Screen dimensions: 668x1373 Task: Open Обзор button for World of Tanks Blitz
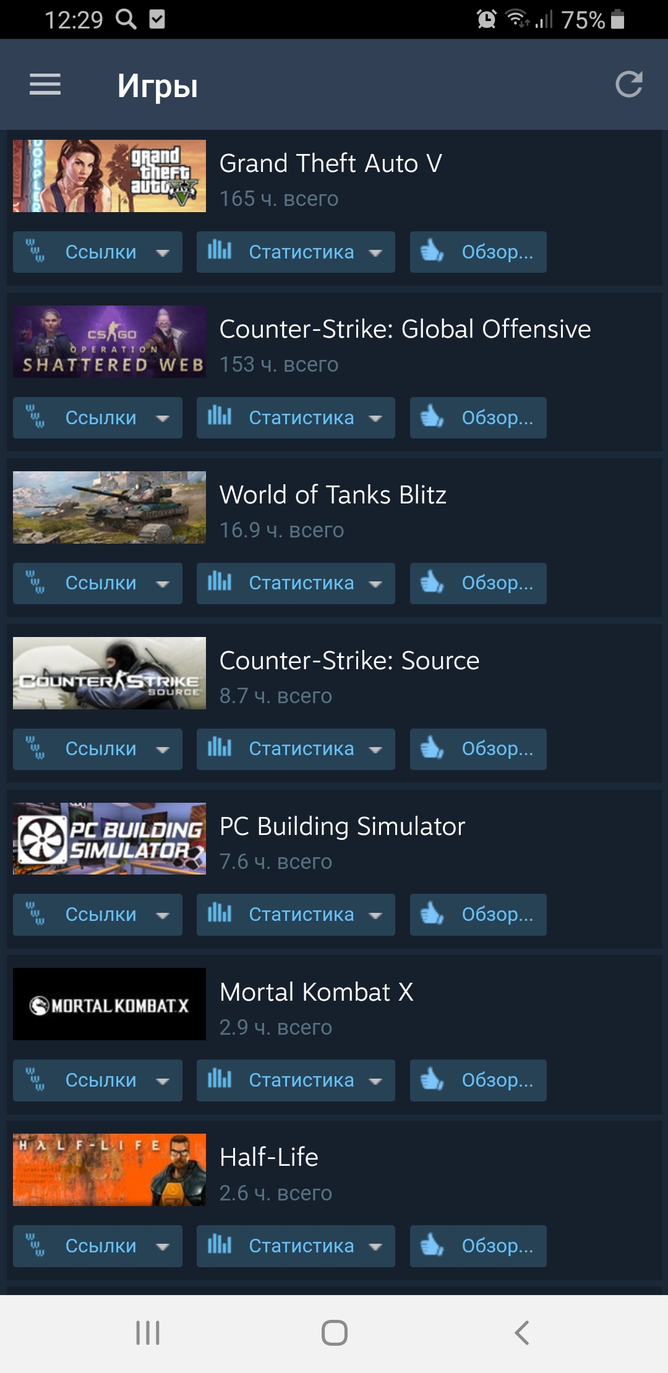tap(478, 583)
